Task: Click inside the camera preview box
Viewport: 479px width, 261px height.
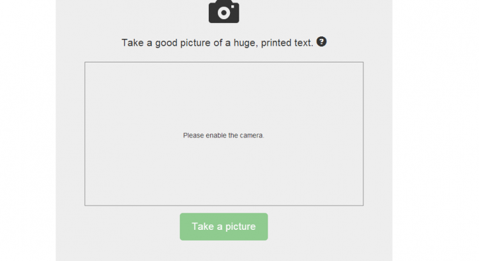Action: 224,134
